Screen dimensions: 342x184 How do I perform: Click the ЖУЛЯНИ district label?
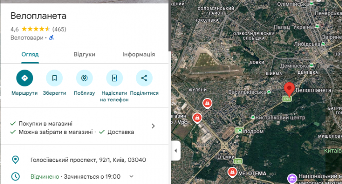pyautogui.click(x=198, y=90)
